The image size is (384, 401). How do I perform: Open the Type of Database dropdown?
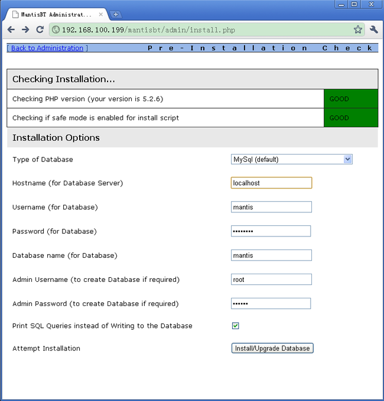click(291, 159)
